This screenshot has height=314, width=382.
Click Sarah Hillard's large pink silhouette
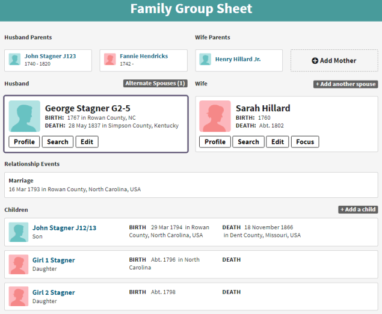tap(215, 116)
